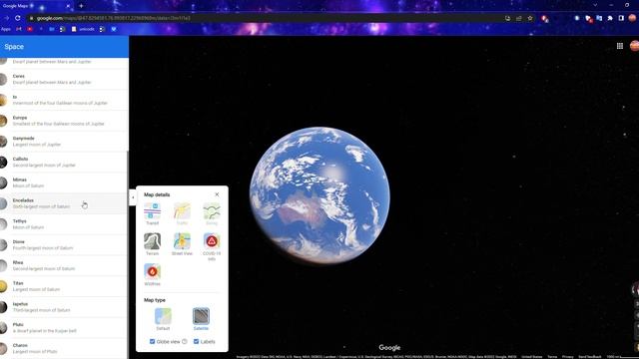Viewport: 639px width, 359px height.
Task: Open Google apps grid
Action: click(x=620, y=46)
